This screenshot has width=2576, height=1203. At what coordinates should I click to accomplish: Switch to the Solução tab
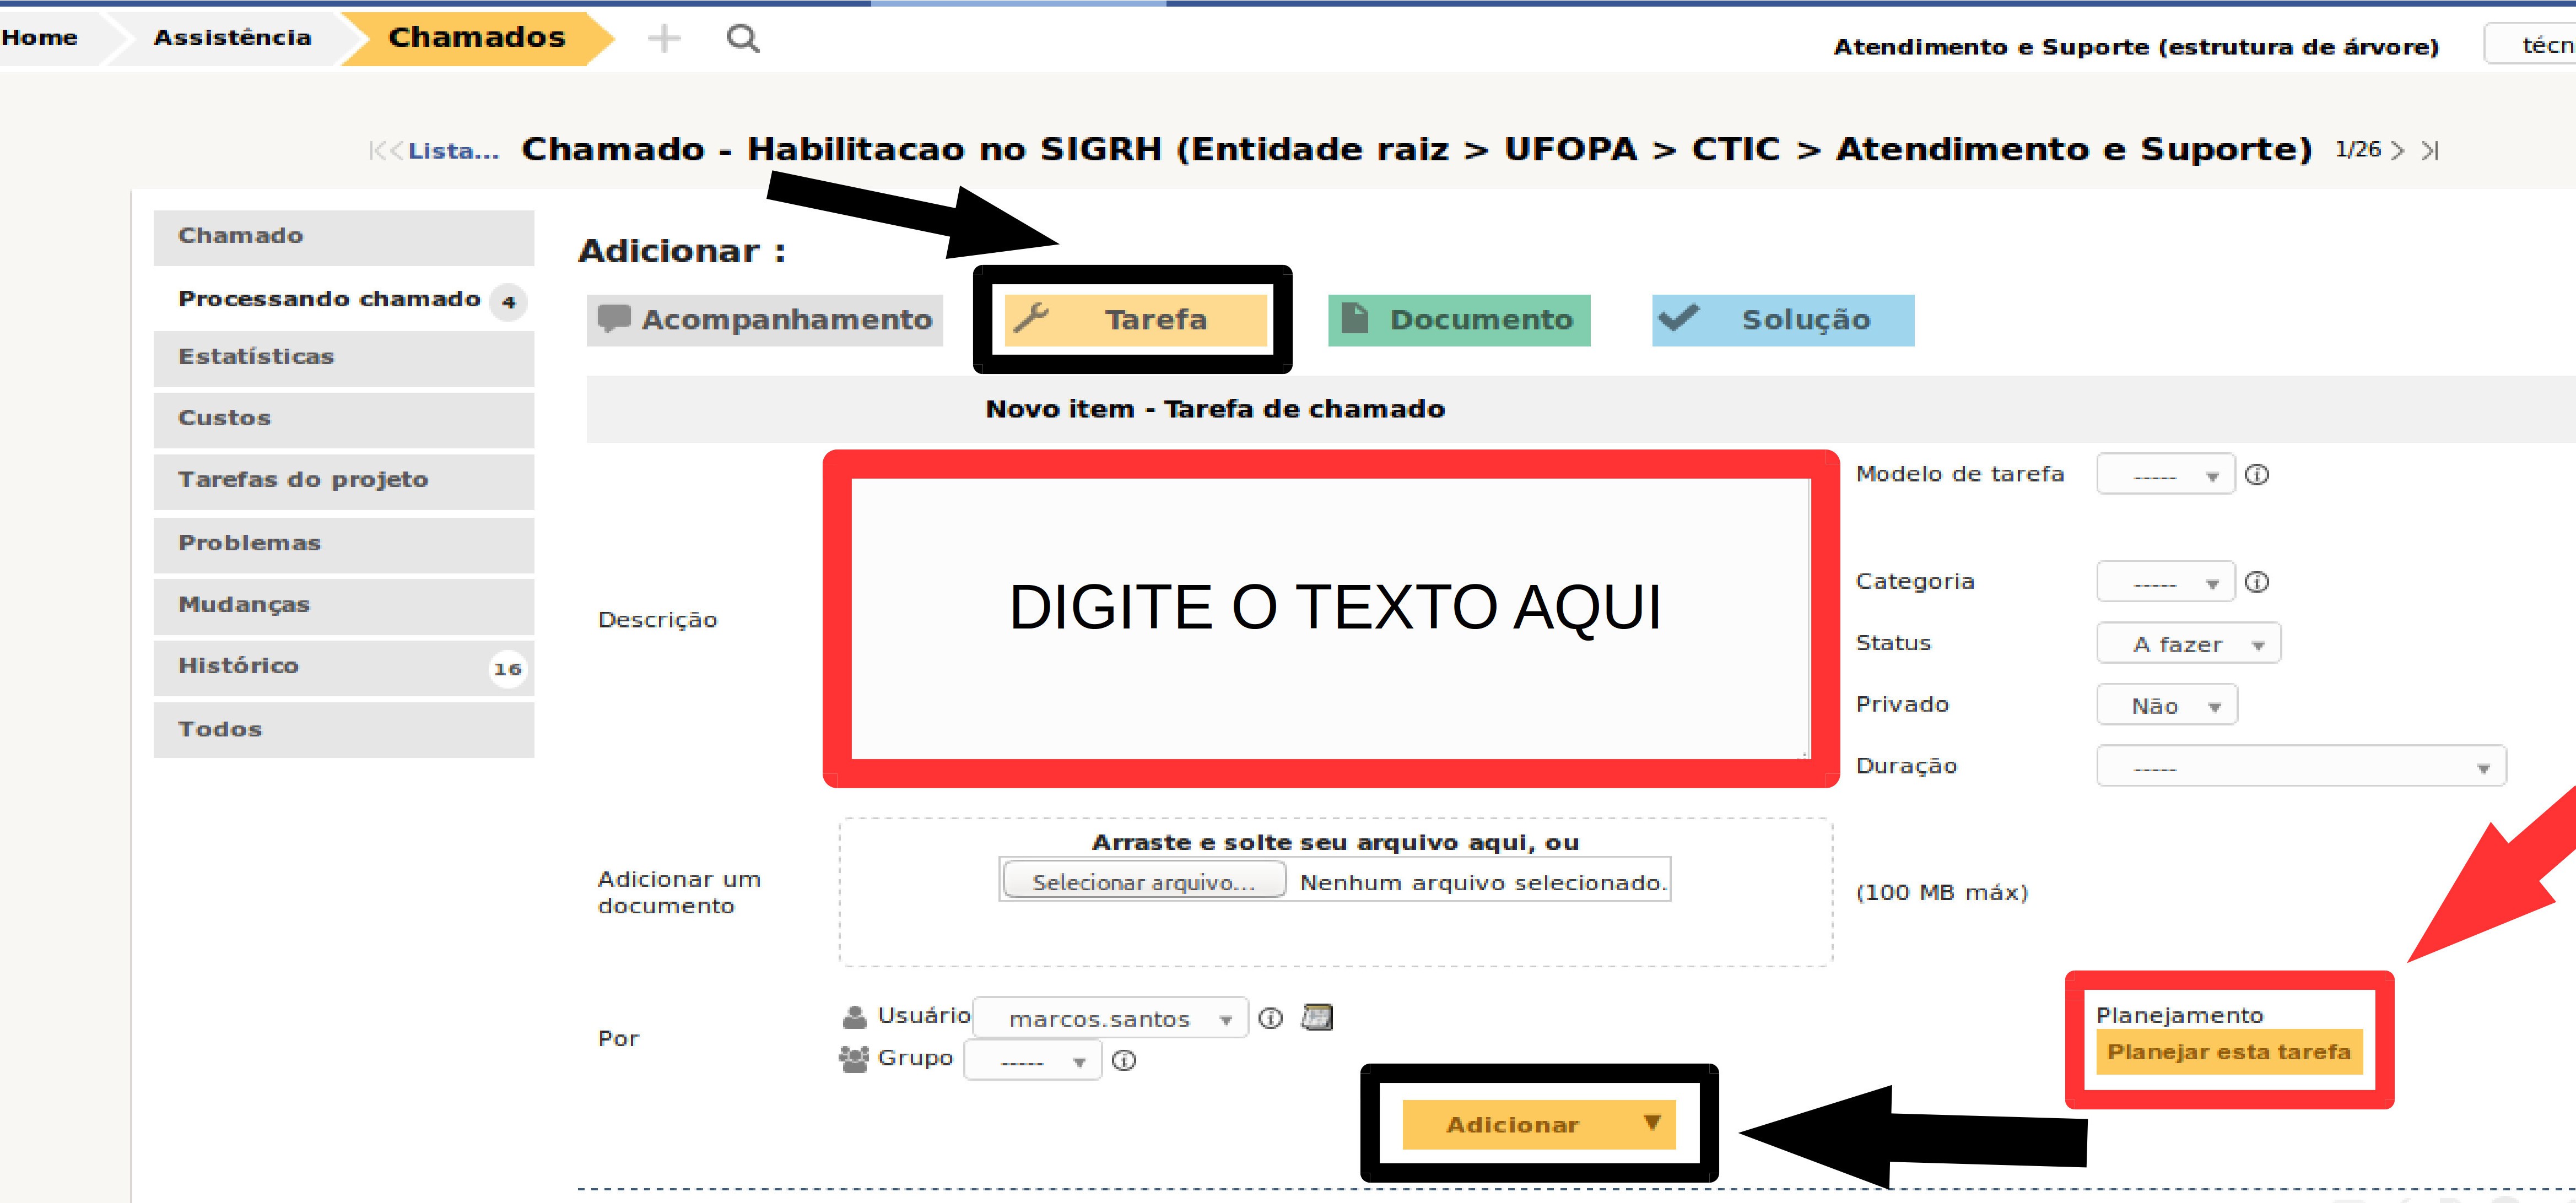tap(1782, 320)
